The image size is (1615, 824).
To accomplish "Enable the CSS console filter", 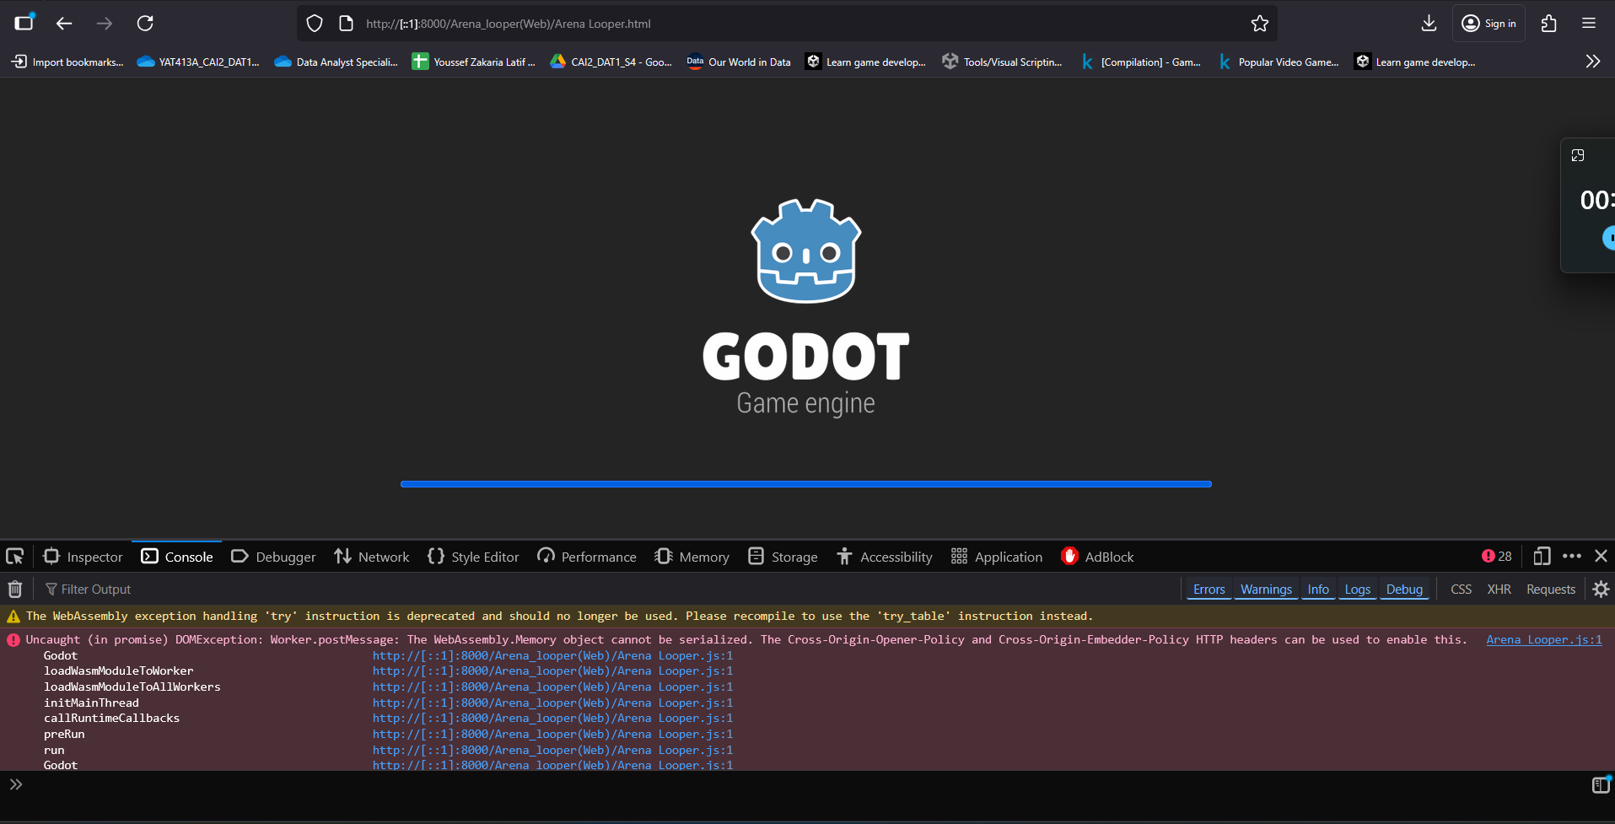I will [x=1462, y=590].
